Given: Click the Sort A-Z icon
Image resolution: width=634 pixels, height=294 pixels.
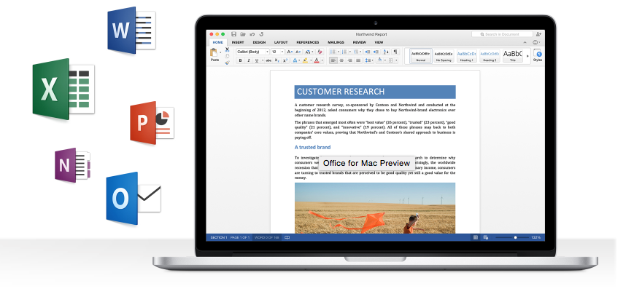Looking at the screenshot, I should tap(386, 52).
